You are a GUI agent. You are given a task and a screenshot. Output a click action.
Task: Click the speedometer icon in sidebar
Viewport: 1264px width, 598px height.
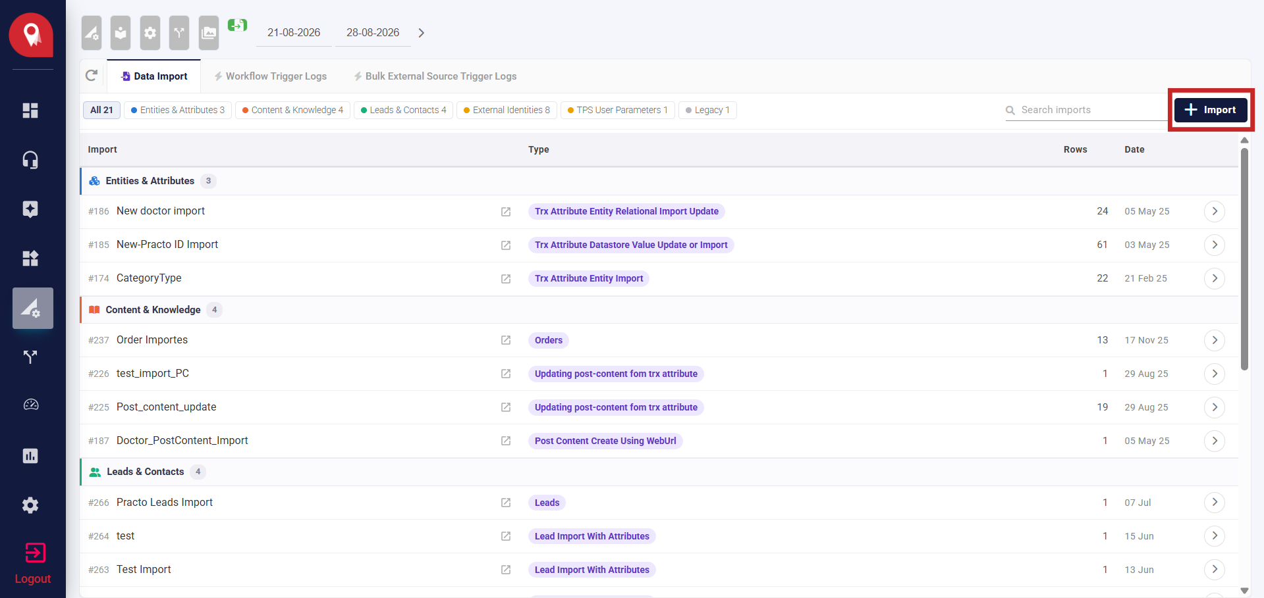30,405
